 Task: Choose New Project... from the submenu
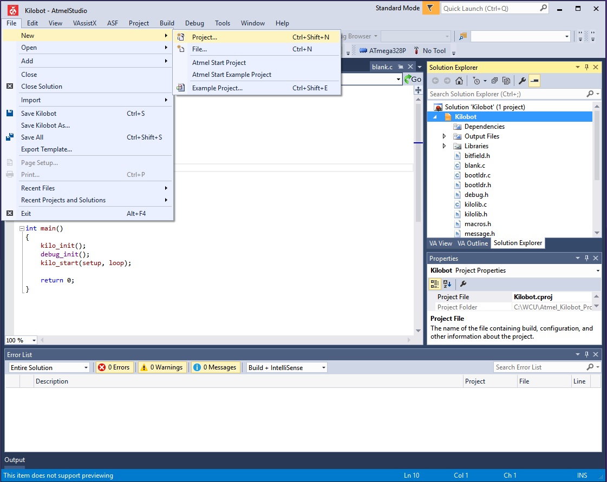(x=257, y=37)
